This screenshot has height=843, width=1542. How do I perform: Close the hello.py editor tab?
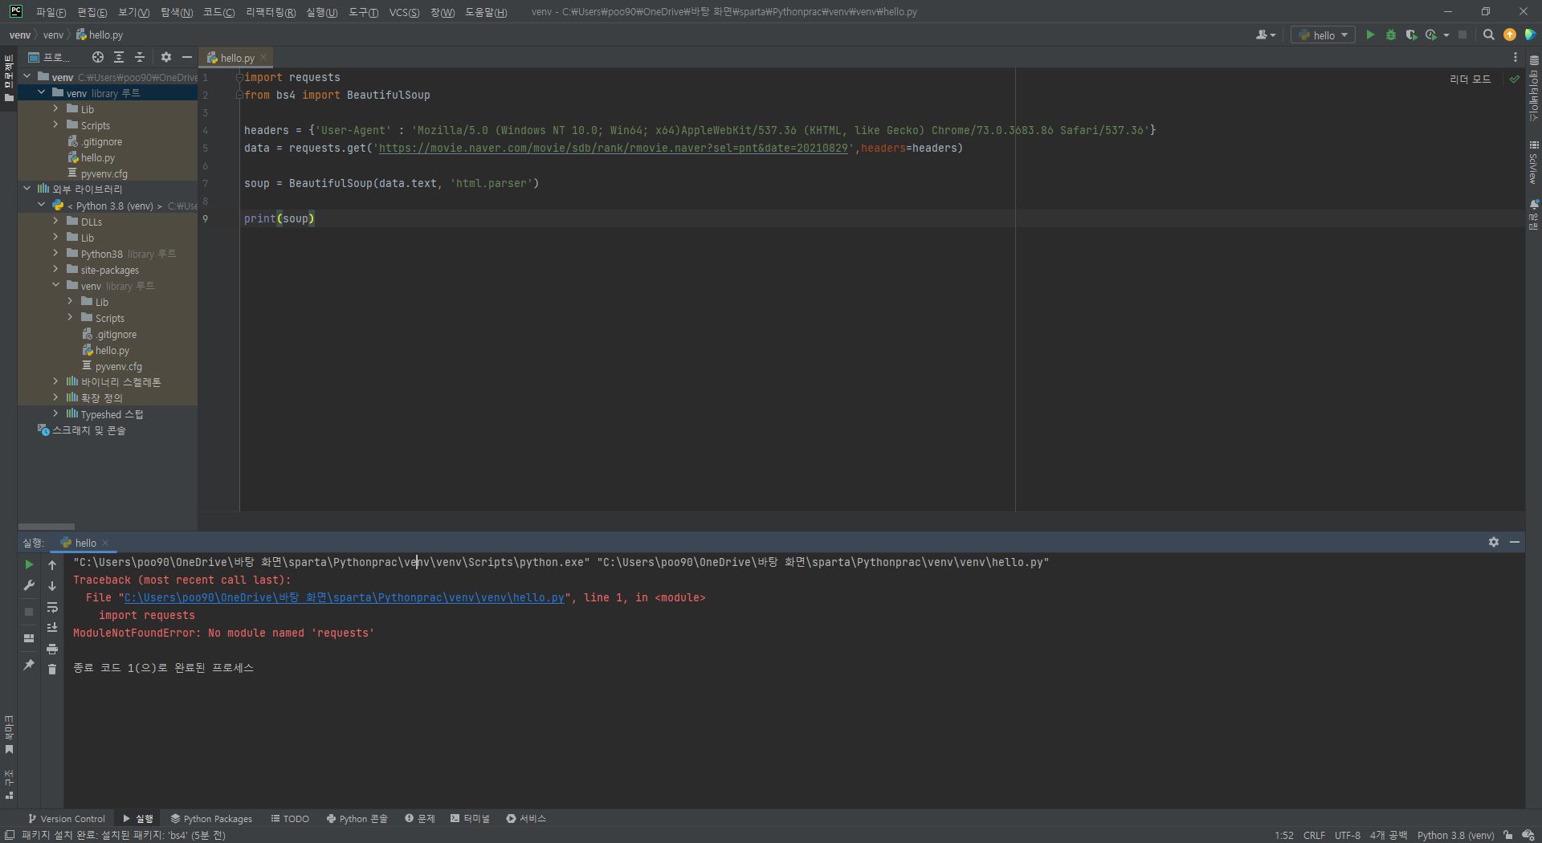[263, 57]
